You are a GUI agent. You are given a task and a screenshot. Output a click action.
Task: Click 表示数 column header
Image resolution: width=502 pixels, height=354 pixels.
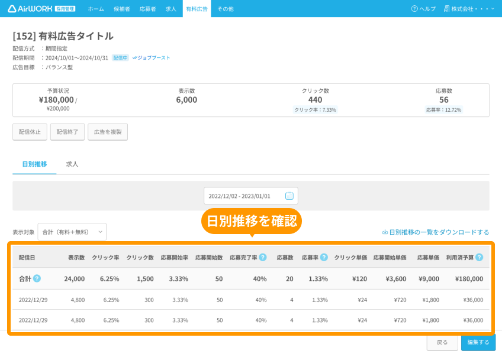pyautogui.click(x=76, y=258)
